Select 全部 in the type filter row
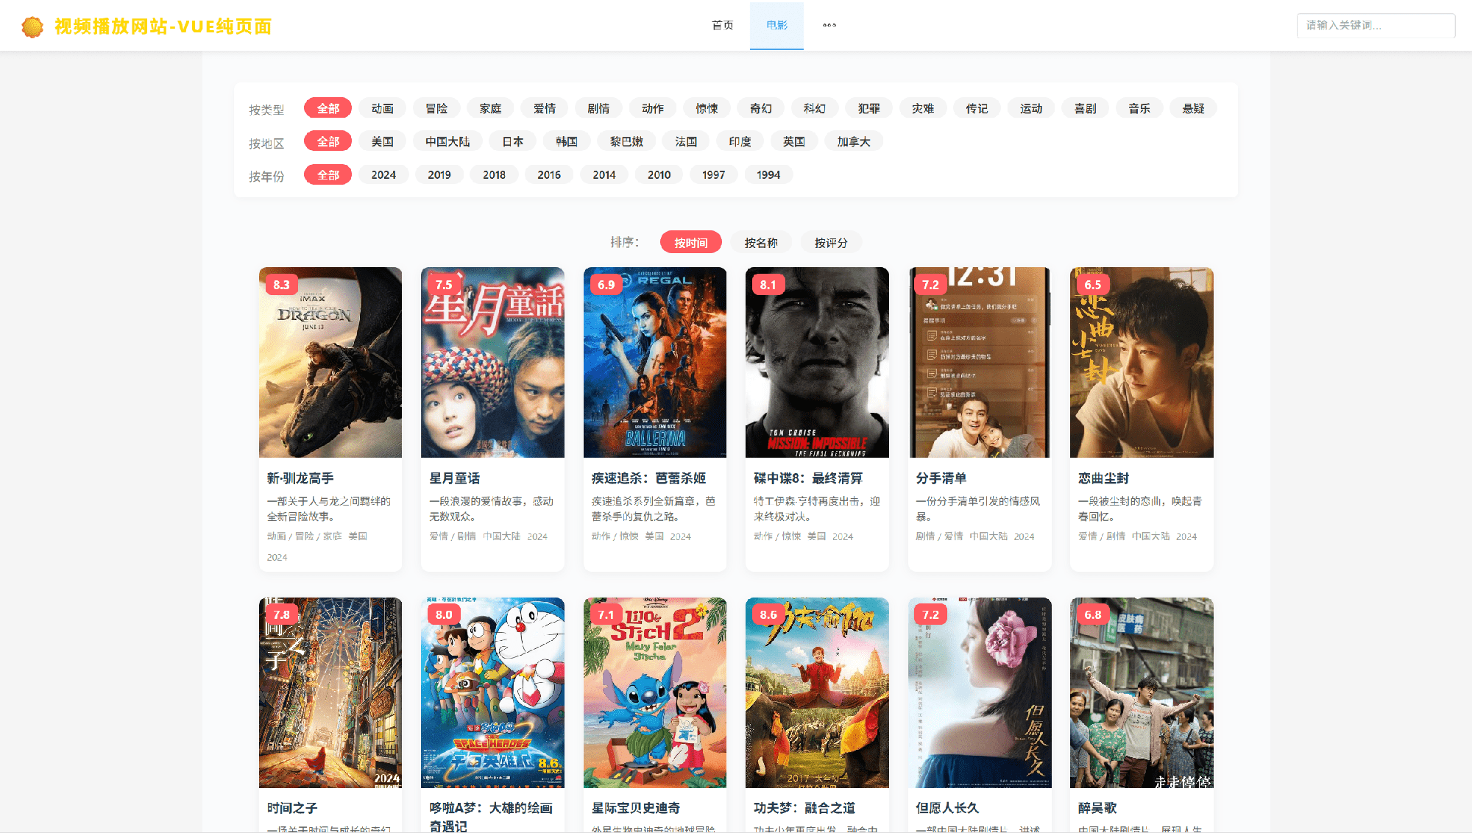Image resolution: width=1472 pixels, height=833 pixels. 328,108
